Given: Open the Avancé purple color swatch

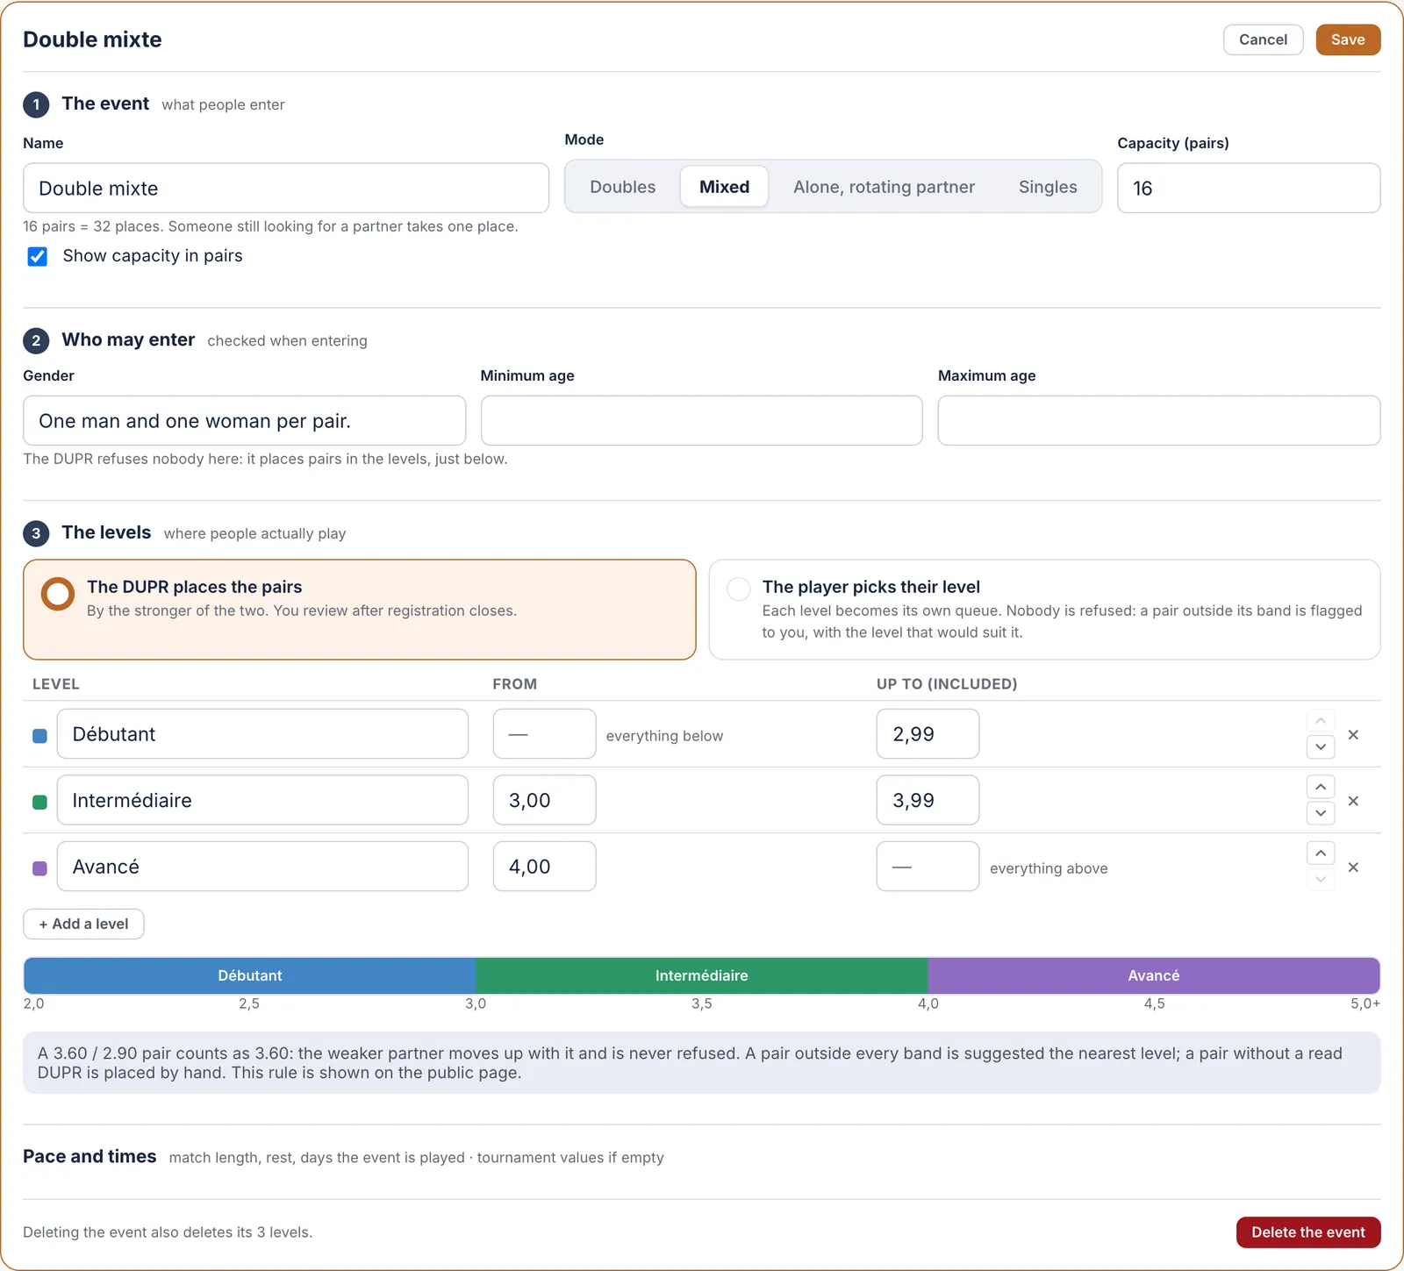Looking at the screenshot, I should pyautogui.click(x=39, y=868).
